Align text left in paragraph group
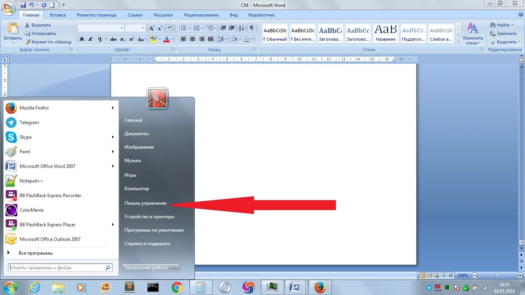525x295 pixels. (x=184, y=39)
